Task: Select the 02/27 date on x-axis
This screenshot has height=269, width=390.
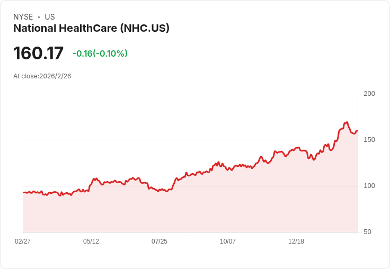Action: [23, 241]
